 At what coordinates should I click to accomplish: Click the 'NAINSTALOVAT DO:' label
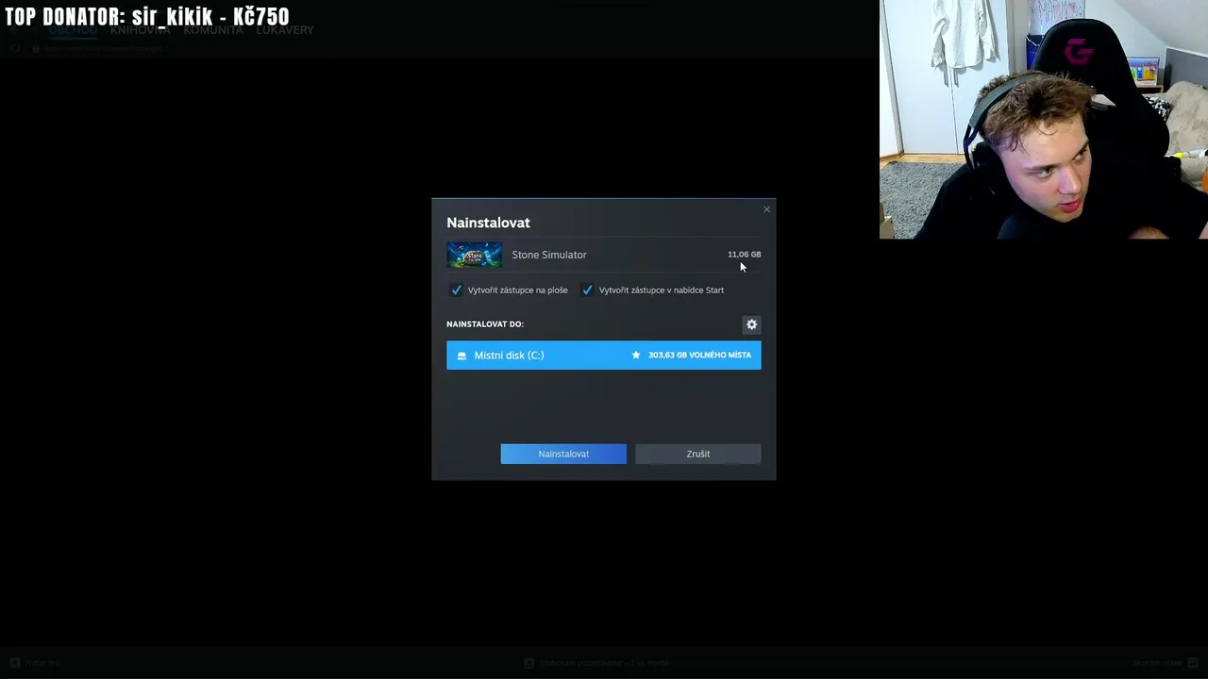tap(485, 324)
